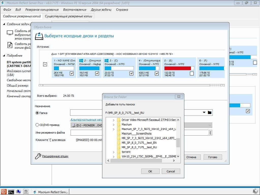Click the Macrium Reflect taskbar button
This screenshot has width=260, height=195.
51,192
